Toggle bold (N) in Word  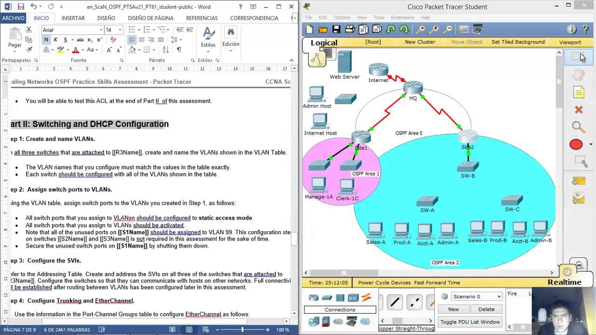pyautogui.click(x=46, y=40)
